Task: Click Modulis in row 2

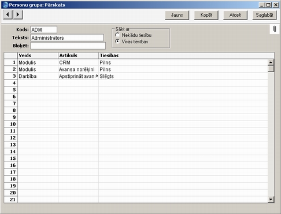Action: pyautogui.click(x=38, y=69)
